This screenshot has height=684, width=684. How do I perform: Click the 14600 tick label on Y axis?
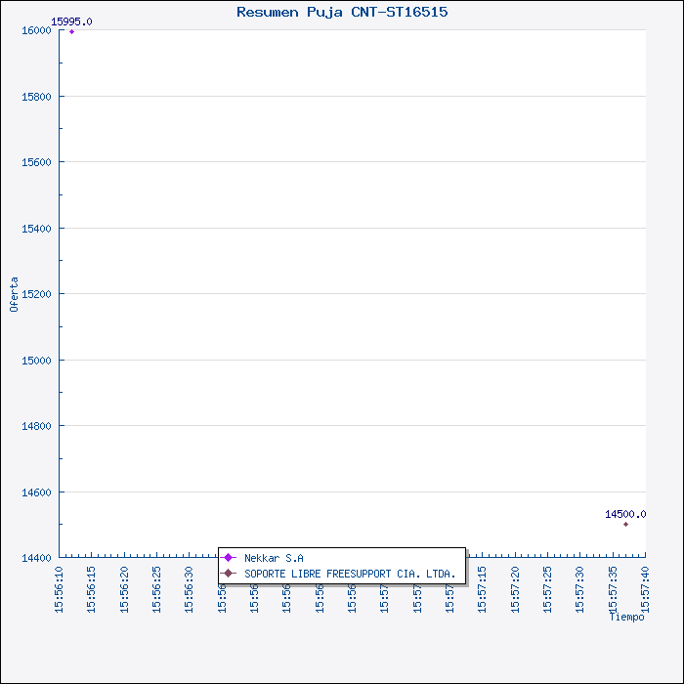37,492
